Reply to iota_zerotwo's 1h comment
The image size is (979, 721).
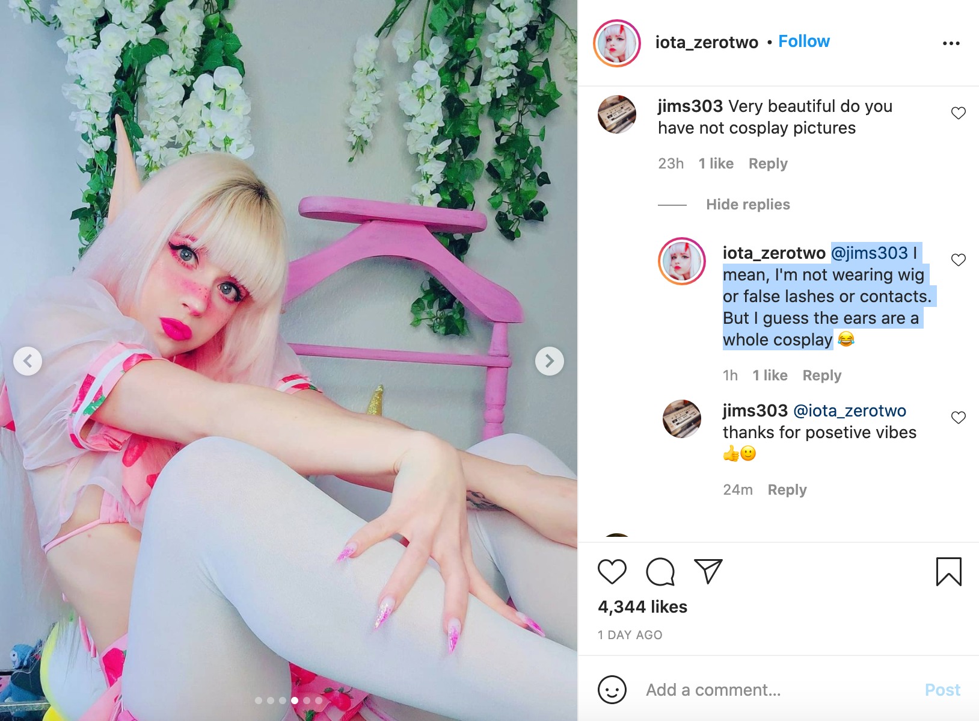point(822,376)
